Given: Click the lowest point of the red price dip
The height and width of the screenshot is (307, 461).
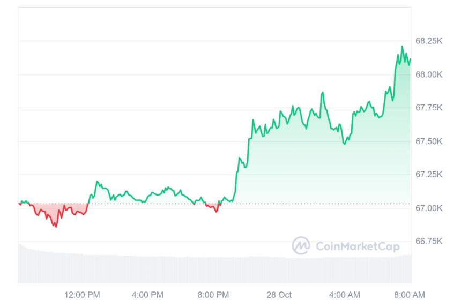Looking at the screenshot, I should coord(56,226).
